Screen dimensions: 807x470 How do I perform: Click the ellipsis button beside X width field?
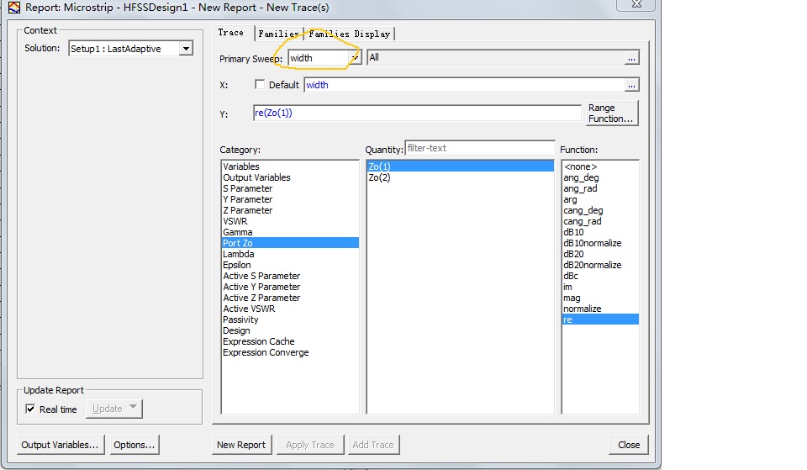631,85
